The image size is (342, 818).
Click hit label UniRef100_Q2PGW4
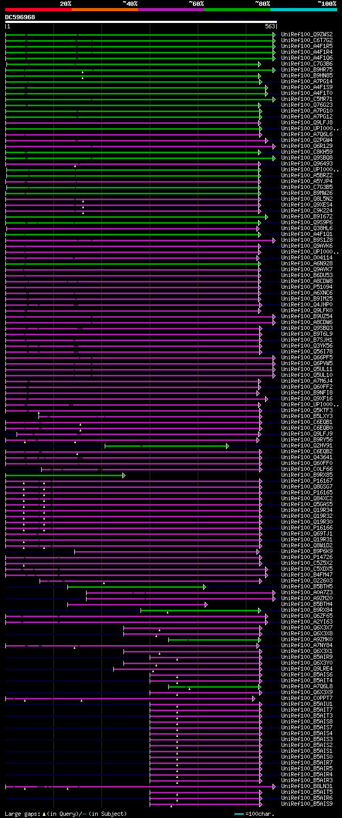point(307,140)
